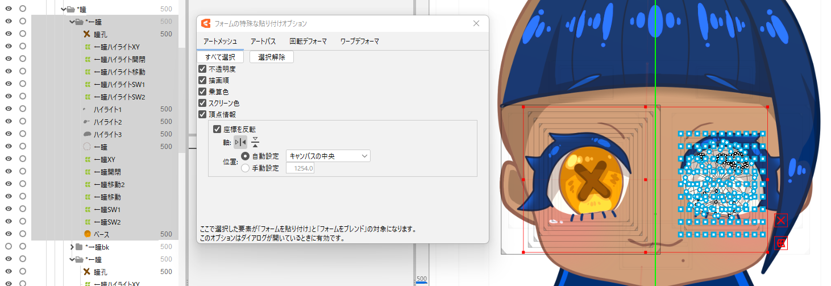Select the 手動設定 radio button
831x286 pixels.
tap(246, 168)
